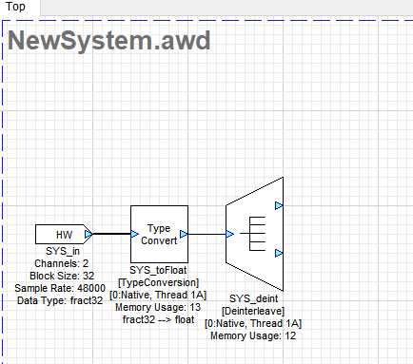Click the Type Convert module block

coord(159,234)
